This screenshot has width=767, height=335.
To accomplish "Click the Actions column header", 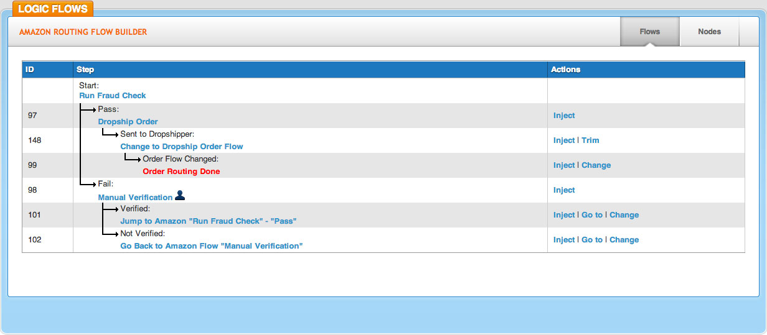I will 646,70.
